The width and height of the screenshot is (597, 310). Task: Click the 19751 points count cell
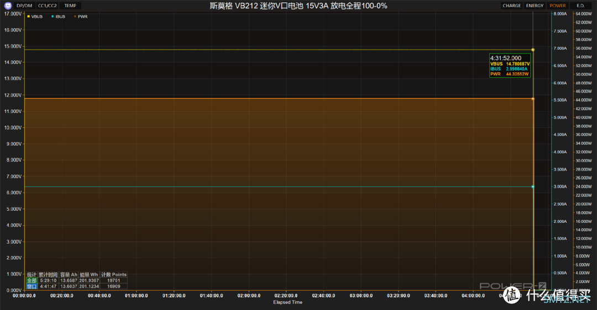[113, 280]
